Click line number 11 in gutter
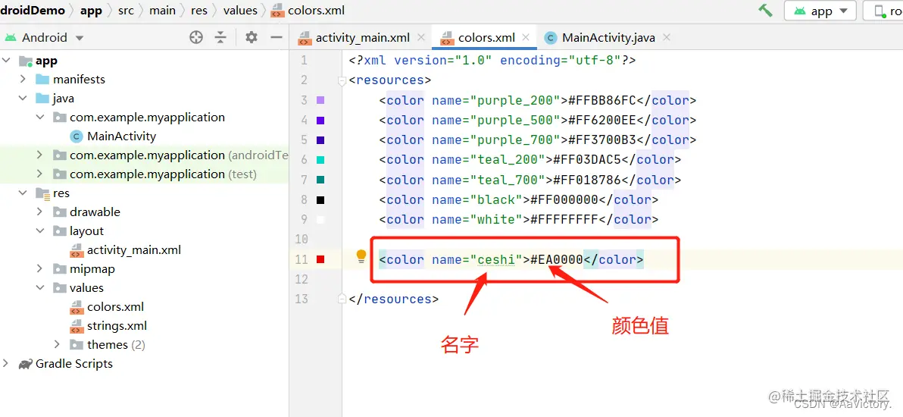Image resolution: width=903 pixels, height=417 pixels. pyautogui.click(x=302, y=259)
